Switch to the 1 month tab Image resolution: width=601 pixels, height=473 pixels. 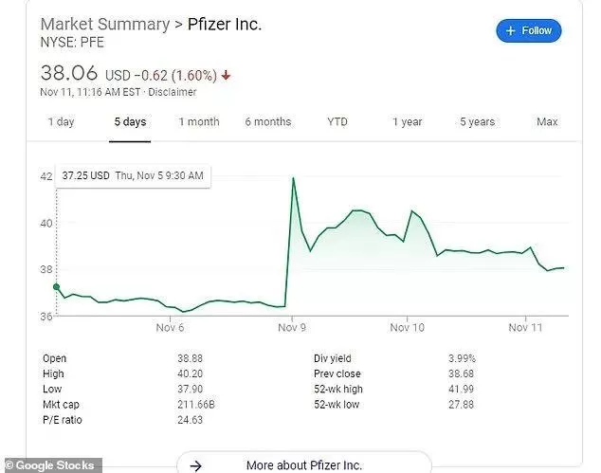coord(199,122)
